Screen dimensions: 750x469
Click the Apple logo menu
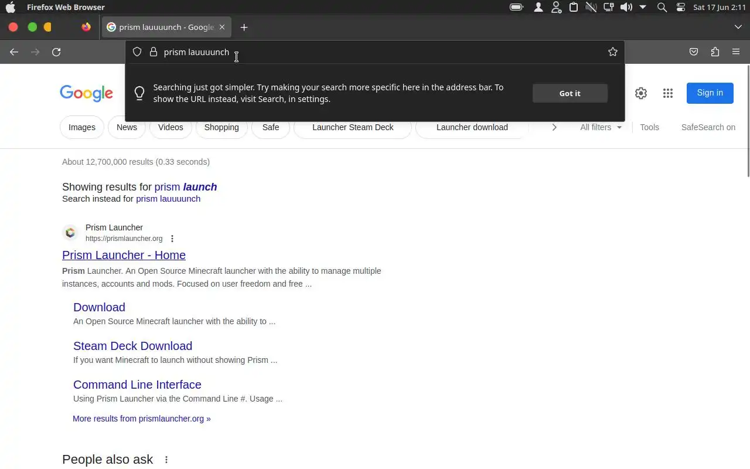11,7
